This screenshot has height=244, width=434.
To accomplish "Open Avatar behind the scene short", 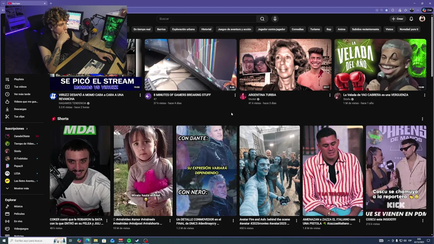I will [270, 171].
